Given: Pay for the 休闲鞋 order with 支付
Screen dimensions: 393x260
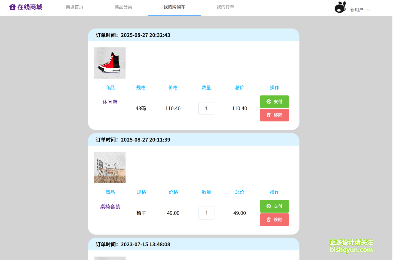Looking at the screenshot, I should 274,102.
